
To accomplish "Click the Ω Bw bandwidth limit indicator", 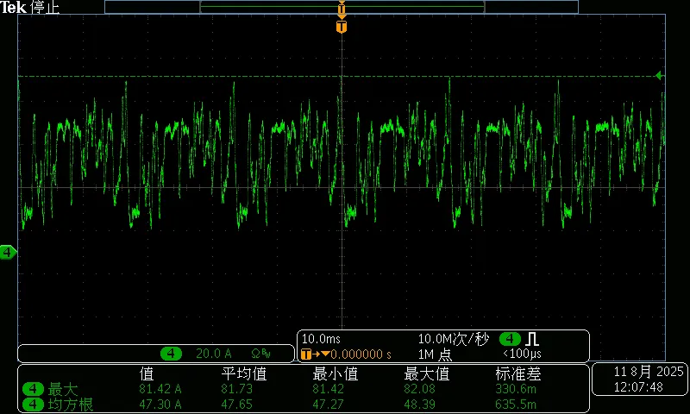I will tap(261, 354).
